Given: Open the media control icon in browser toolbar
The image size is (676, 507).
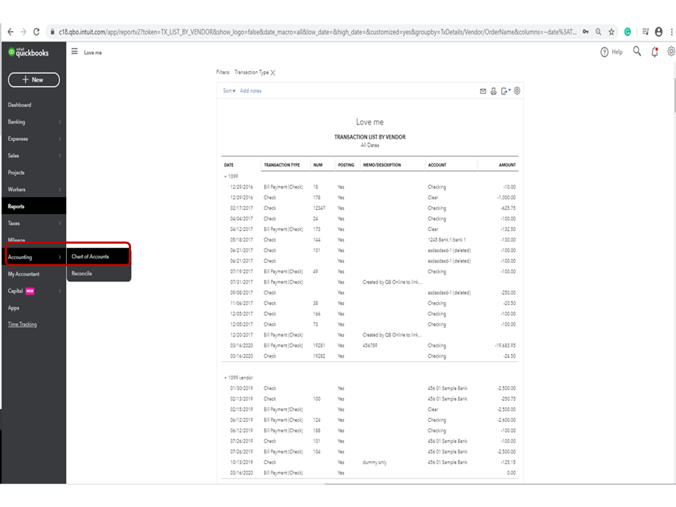Looking at the screenshot, I should [x=646, y=32].
